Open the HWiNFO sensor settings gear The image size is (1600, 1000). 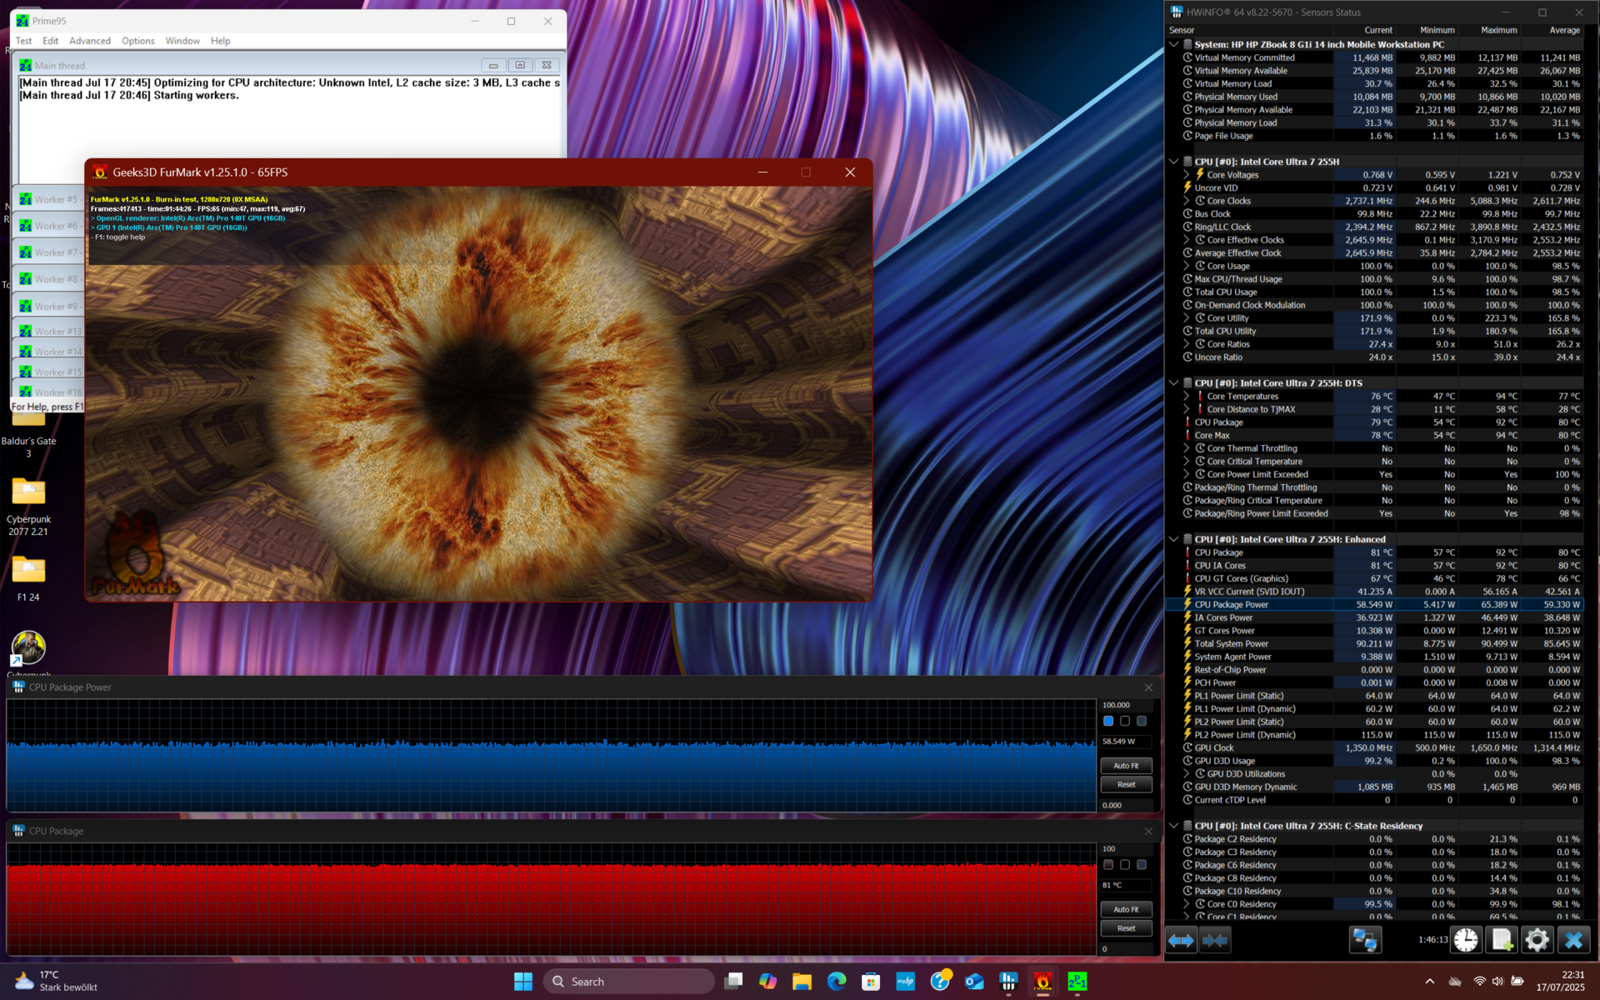[x=1537, y=940]
